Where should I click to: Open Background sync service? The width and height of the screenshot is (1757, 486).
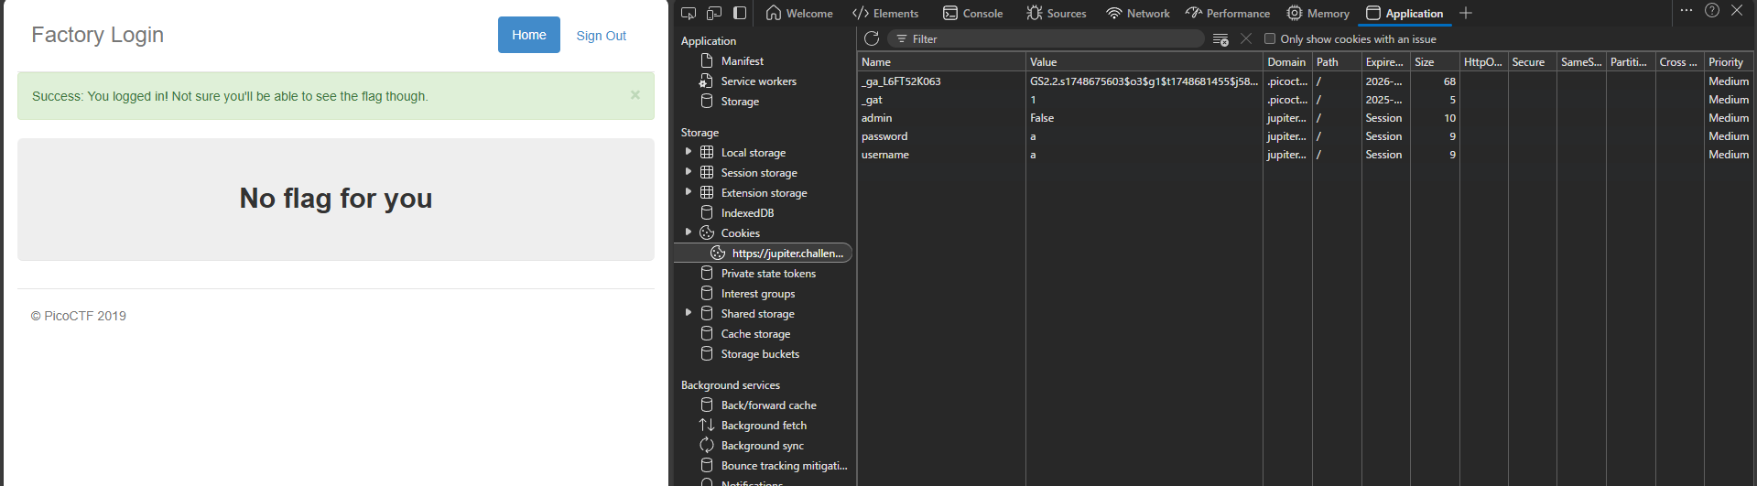coord(762,446)
